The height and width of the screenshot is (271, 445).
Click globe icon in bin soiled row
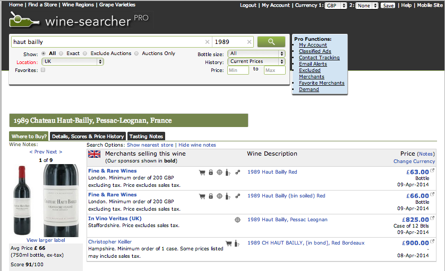pos(219,196)
